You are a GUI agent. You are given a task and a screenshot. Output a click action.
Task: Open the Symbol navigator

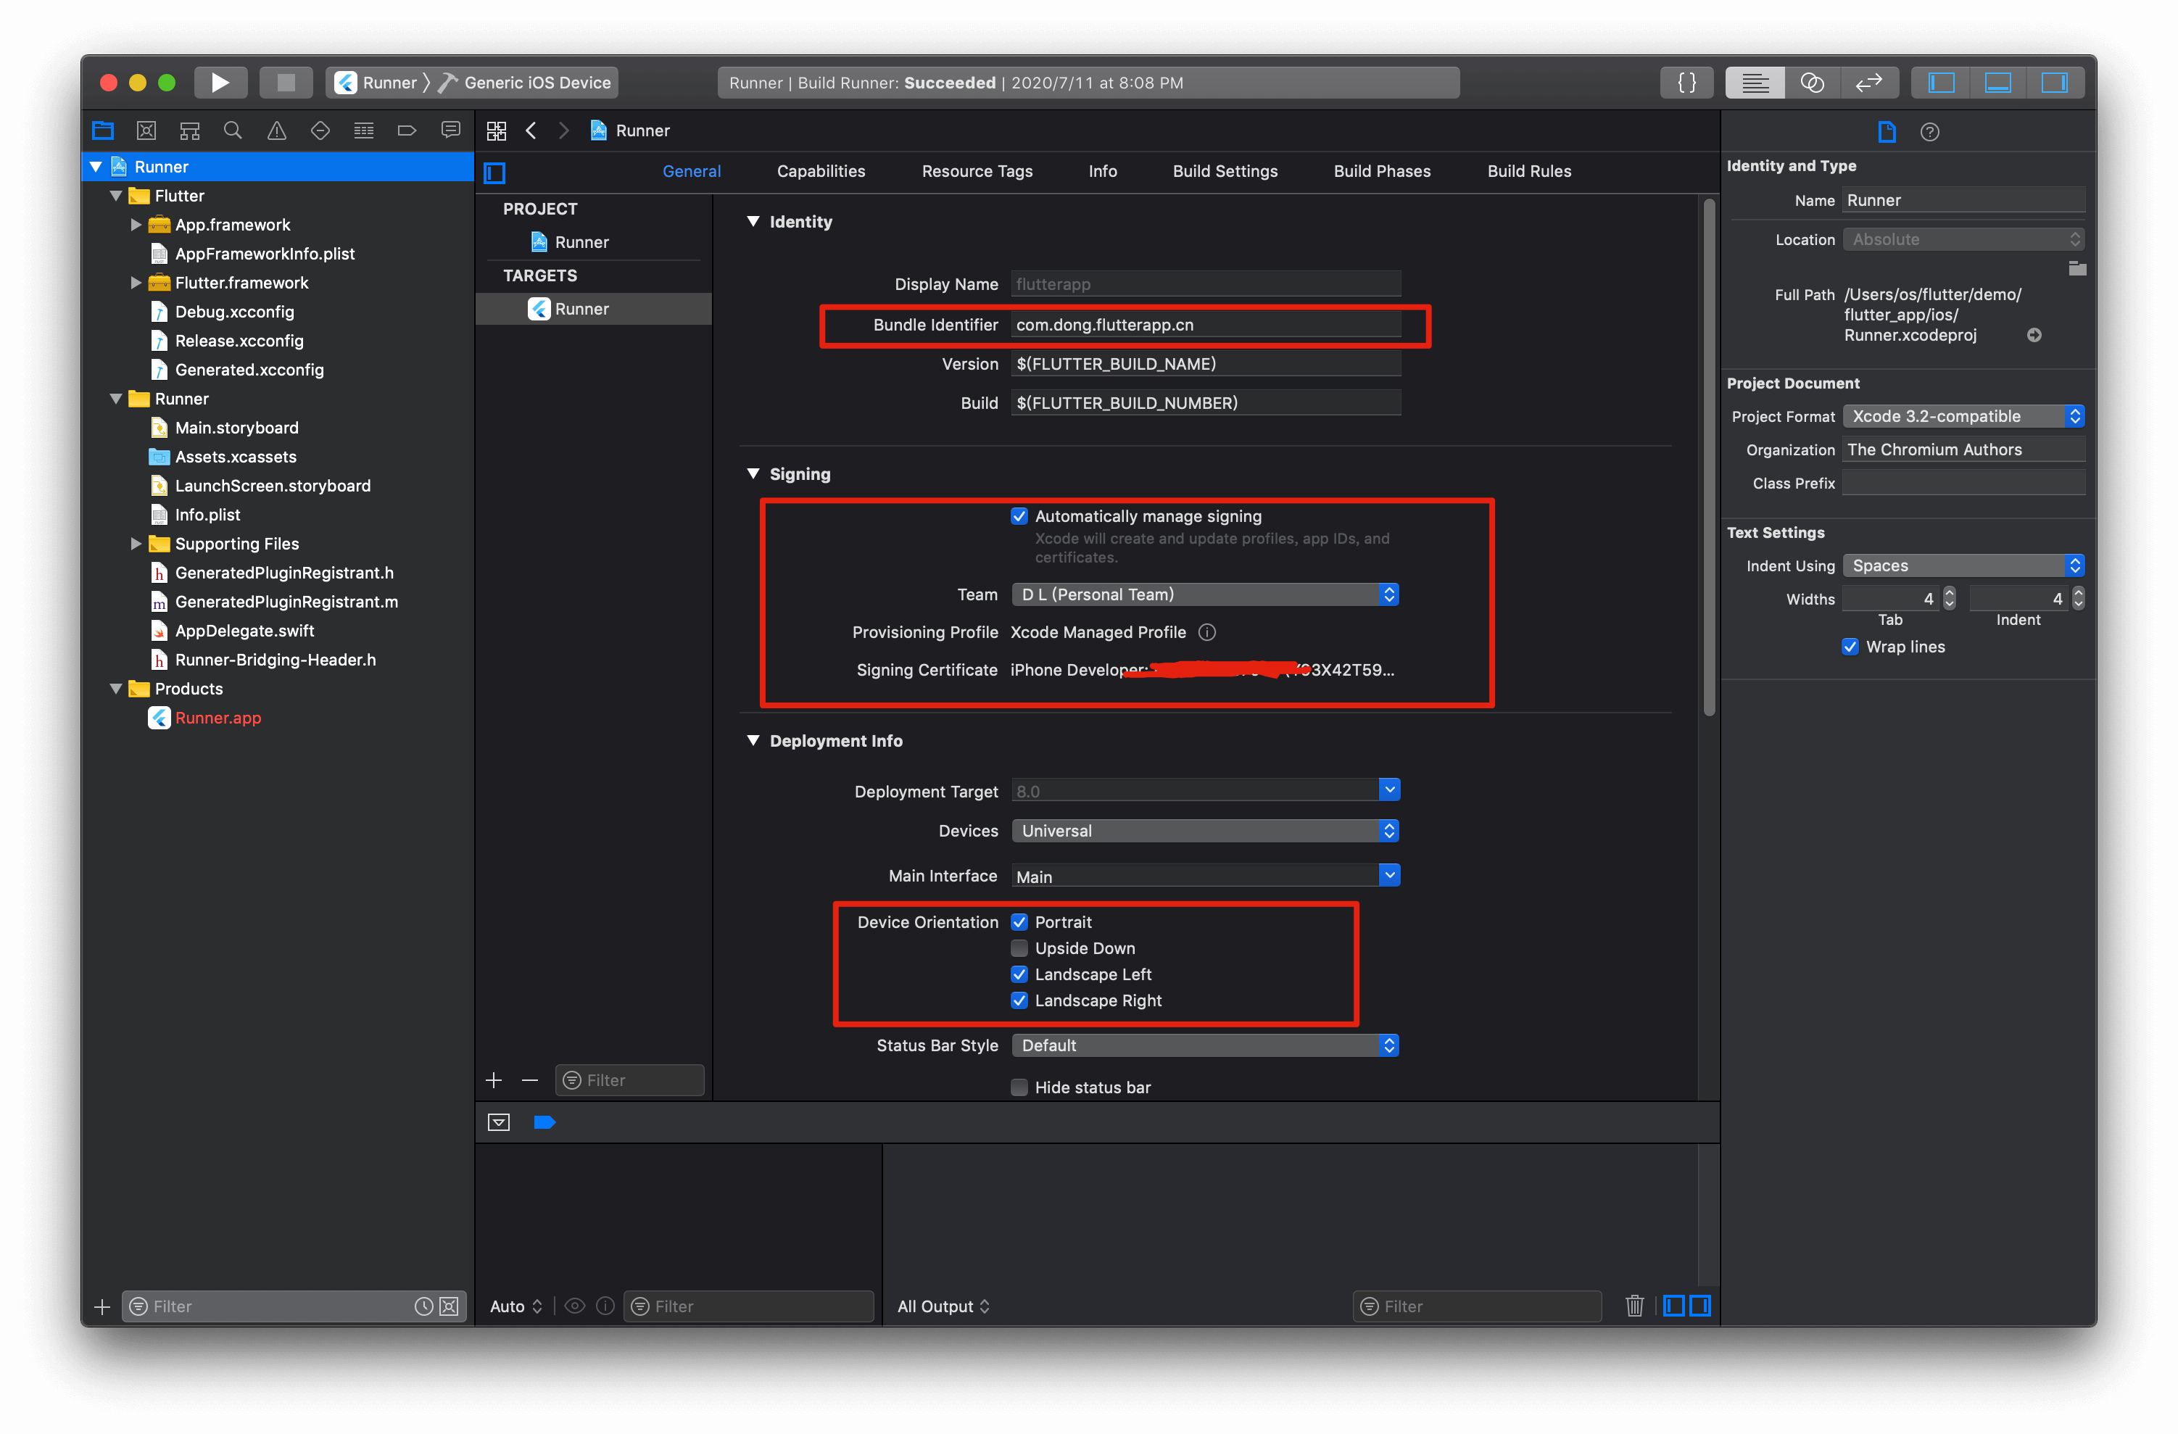[x=189, y=130]
